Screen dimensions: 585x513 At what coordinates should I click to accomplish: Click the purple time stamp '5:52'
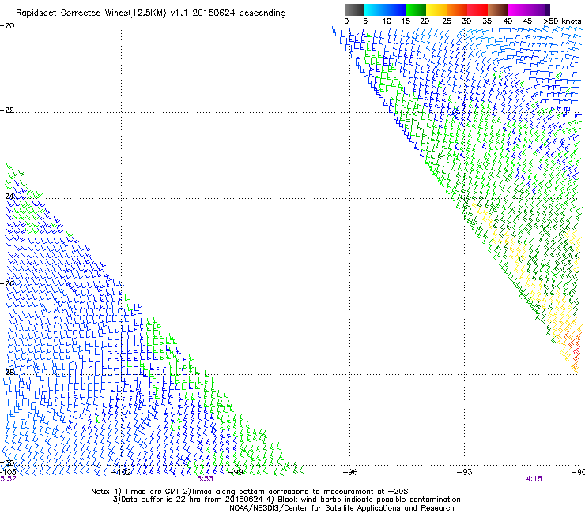(8, 479)
